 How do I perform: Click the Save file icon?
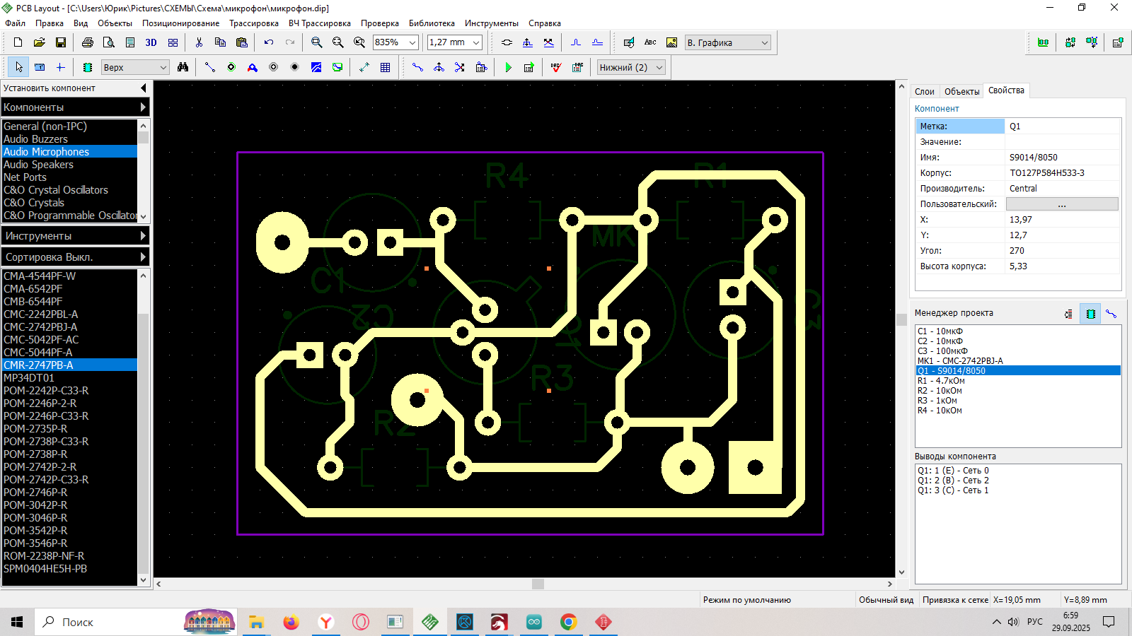61,42
